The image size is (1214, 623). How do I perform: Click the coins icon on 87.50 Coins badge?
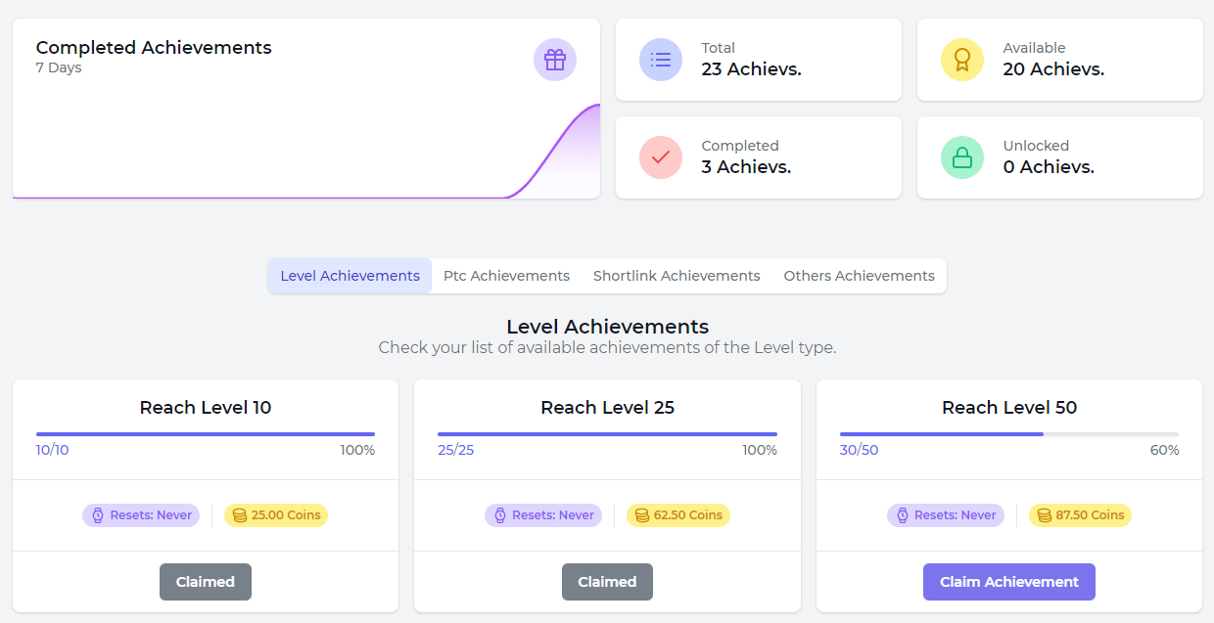click(1045, 515)
